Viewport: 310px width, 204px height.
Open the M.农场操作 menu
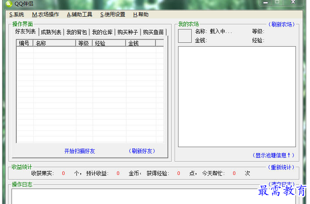(45, 15)
